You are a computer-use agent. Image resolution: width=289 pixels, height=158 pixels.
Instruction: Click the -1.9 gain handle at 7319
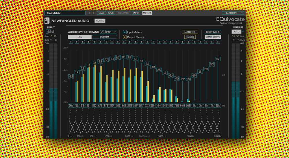pyautogui.click(x=177, y=78)
